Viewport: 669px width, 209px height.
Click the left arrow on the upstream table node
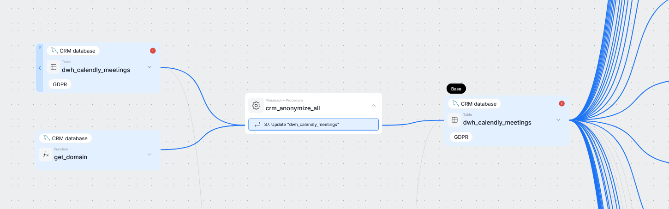(x=40, y=68)
